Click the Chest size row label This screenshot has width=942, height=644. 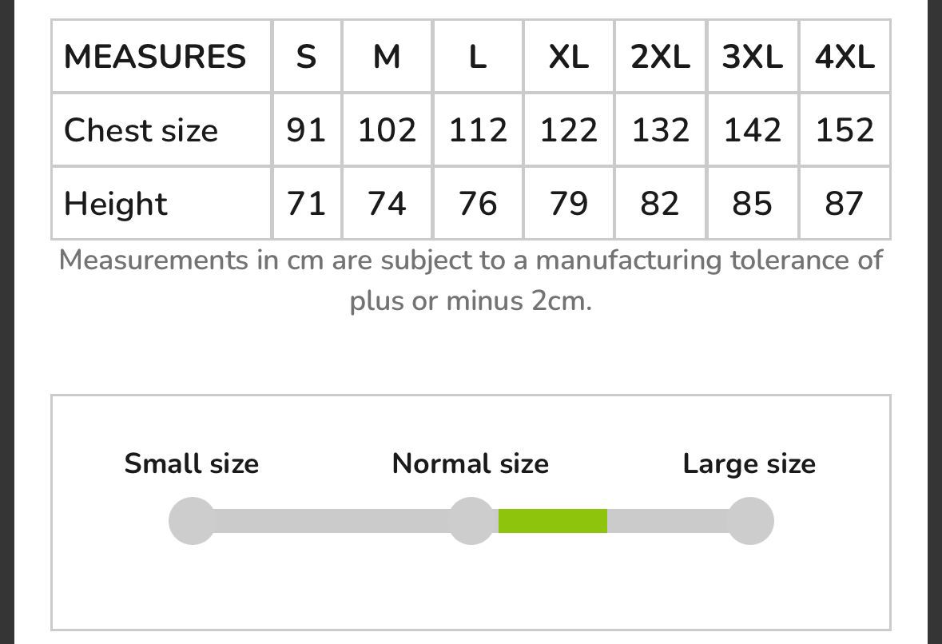(x=141, y=129)
